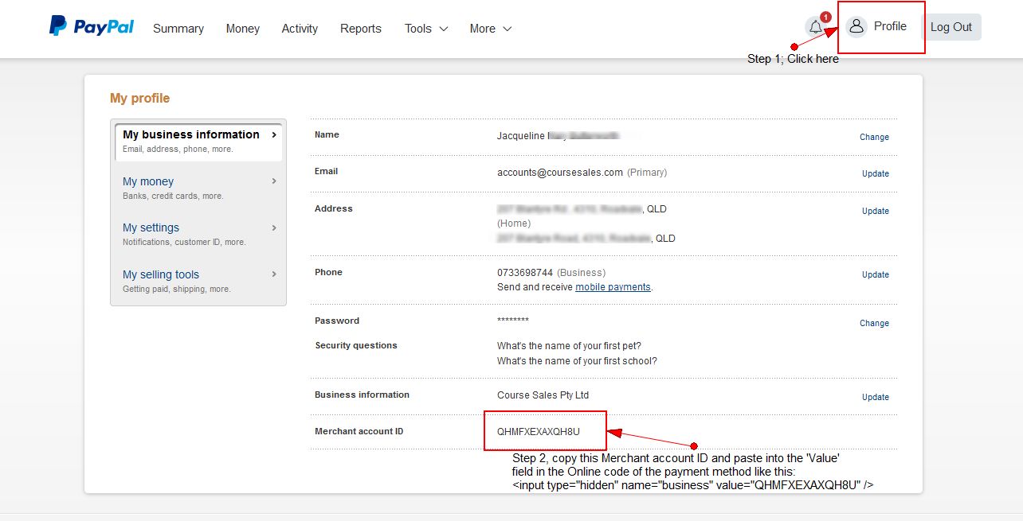Click the Profile person icon

point(856,26)
